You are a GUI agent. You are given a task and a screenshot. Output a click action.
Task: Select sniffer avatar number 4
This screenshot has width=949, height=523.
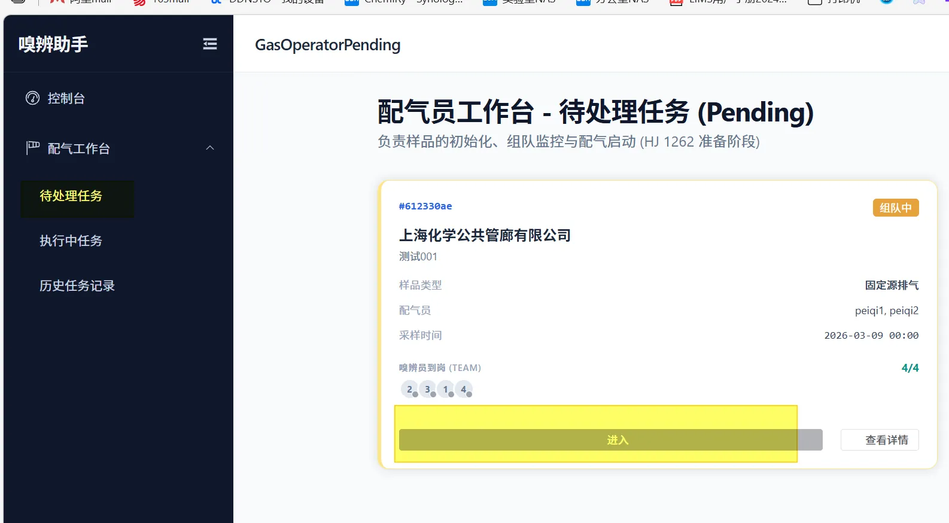464,389
